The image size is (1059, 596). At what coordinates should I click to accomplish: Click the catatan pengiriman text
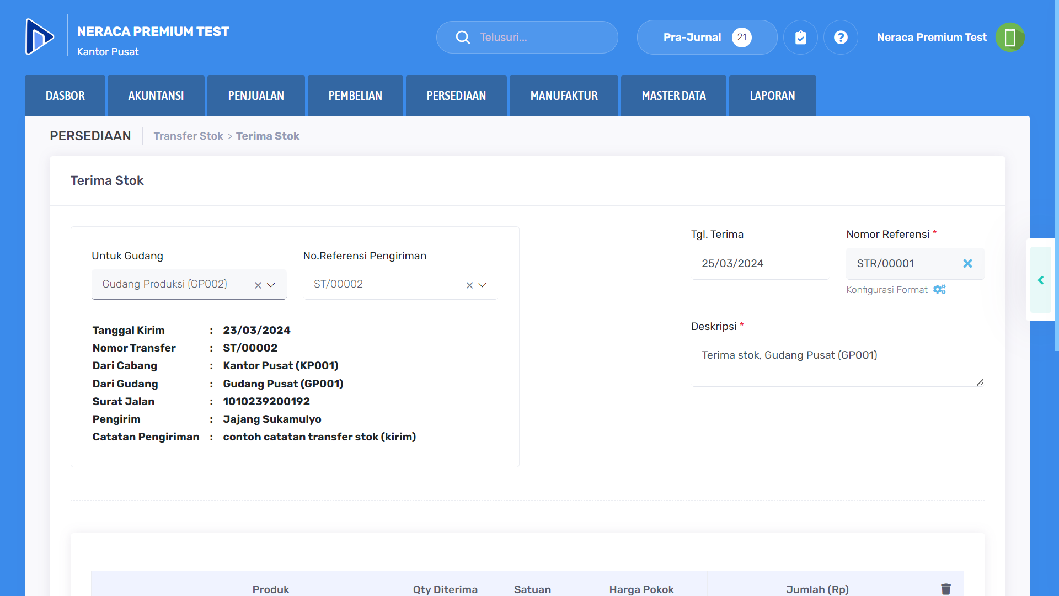(319, 437)
